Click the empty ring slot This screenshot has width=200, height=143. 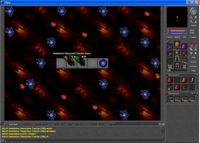click(170, 61)
